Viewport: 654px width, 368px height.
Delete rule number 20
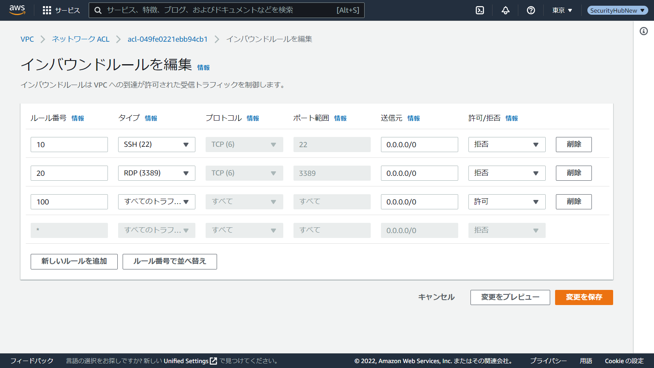[573, 173]
